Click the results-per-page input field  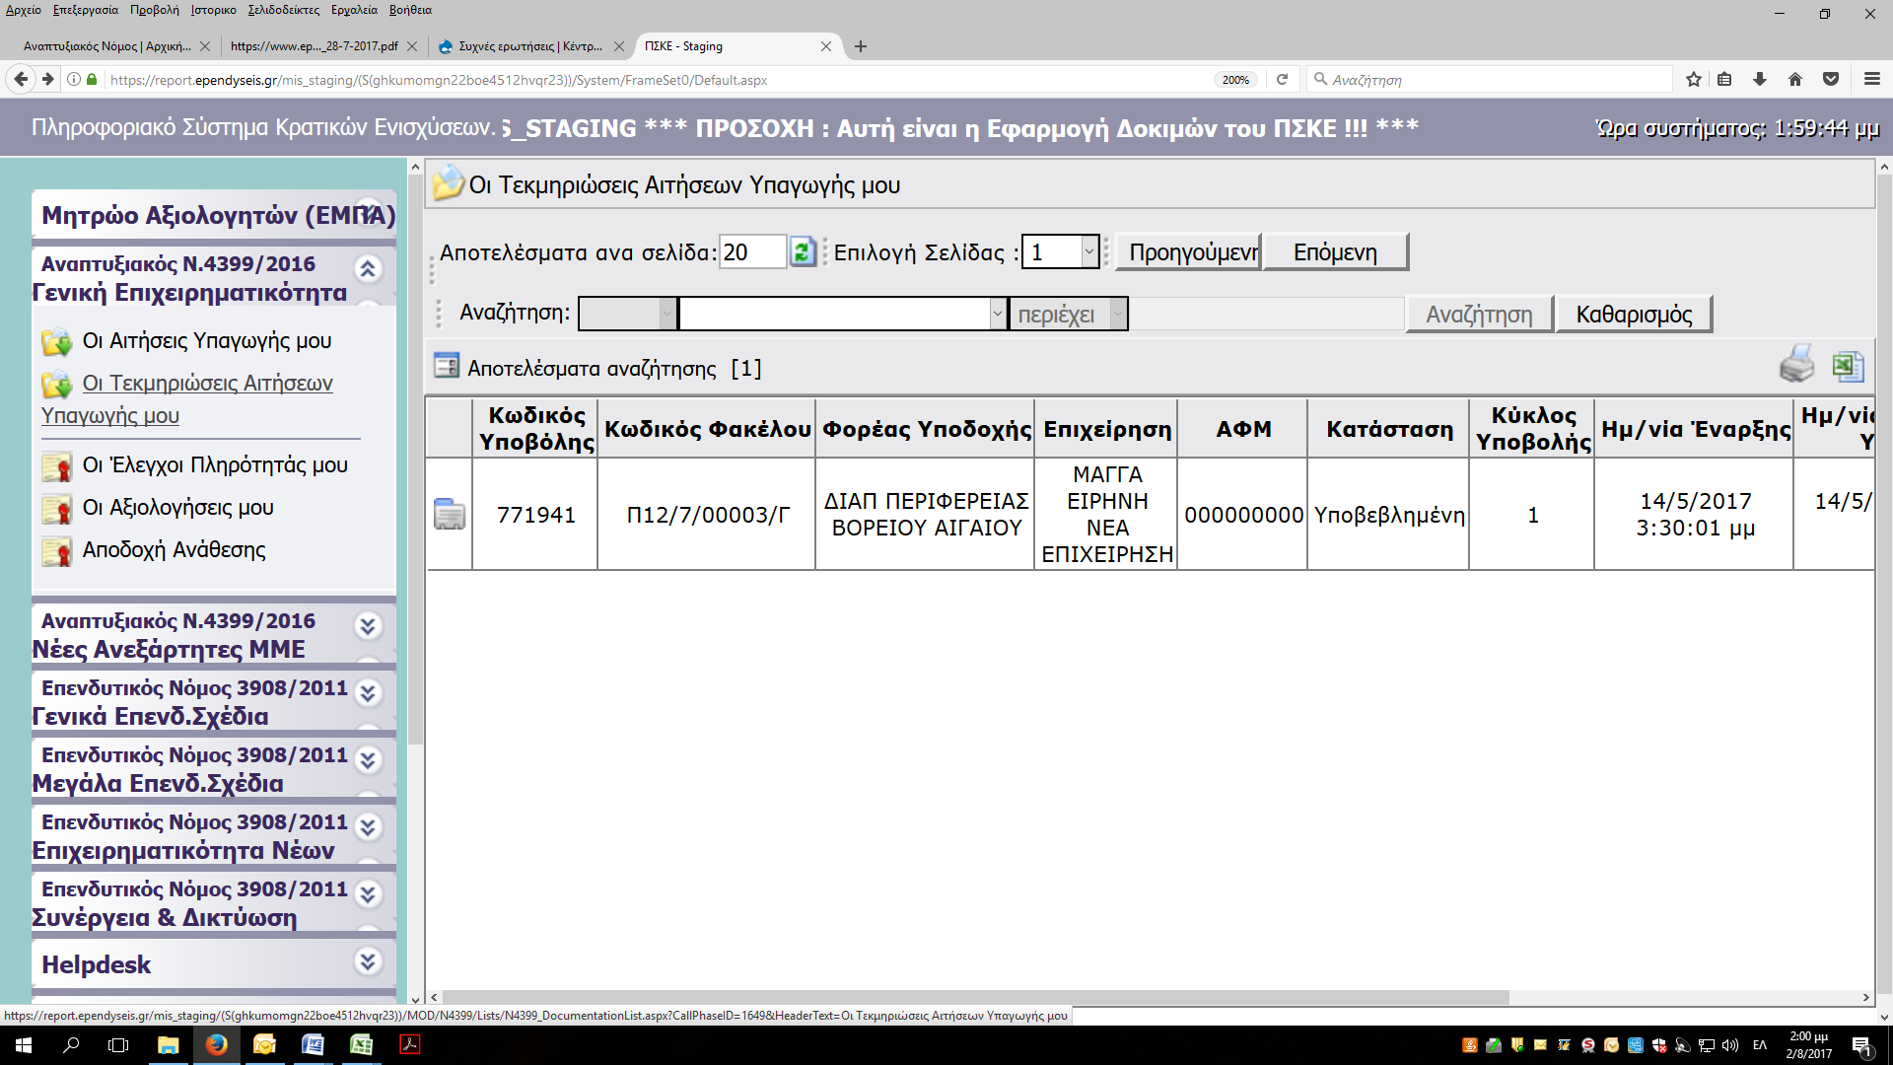click(x=751, y=252)
